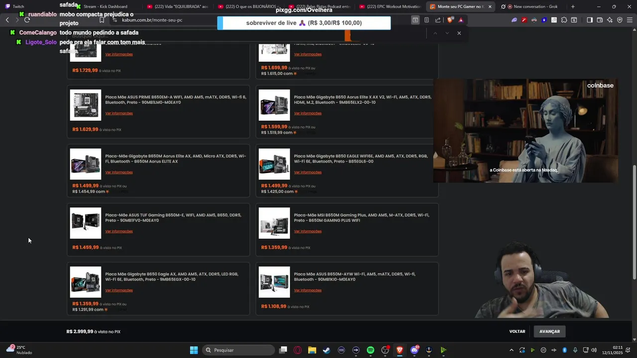Viewport: 637px width, 358px height.
Task: Click the browser back arrow
Action: coord(7,20)
